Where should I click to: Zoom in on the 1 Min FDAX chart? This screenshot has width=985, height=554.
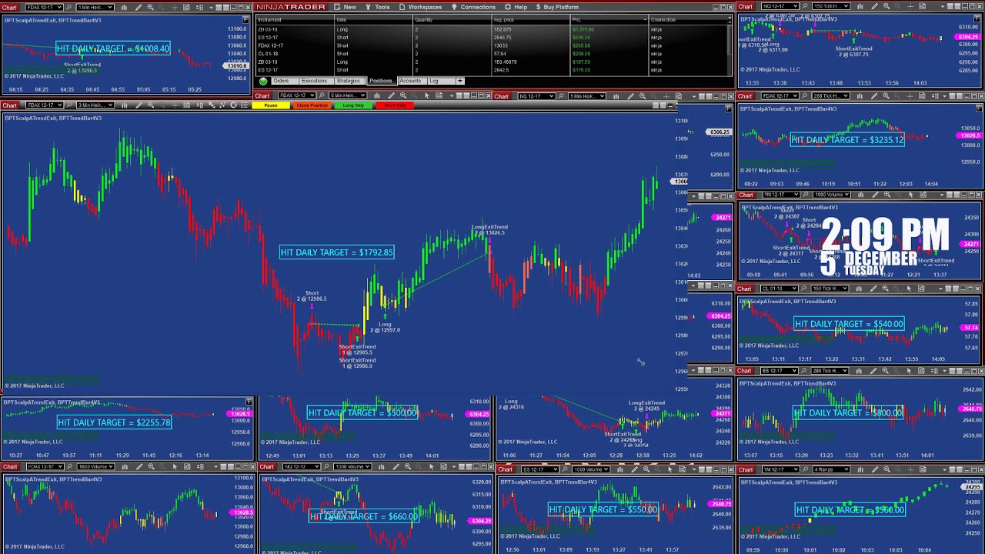[150, 8]
